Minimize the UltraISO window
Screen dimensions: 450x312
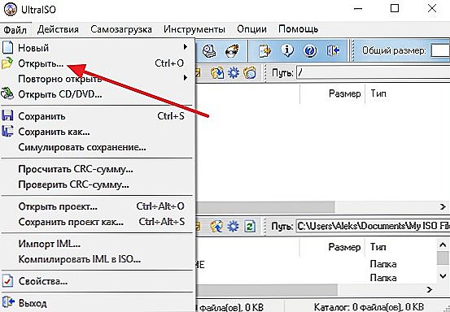click(x=357, y=9)
